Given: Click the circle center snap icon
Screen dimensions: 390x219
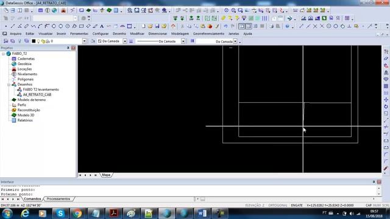Looking at the screenshot, I should [329, 26].
